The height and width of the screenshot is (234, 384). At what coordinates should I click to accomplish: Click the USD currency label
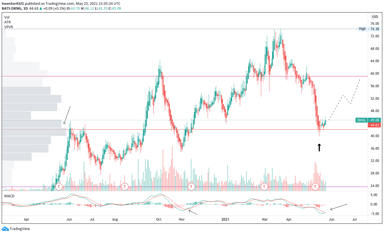(375, 17)
